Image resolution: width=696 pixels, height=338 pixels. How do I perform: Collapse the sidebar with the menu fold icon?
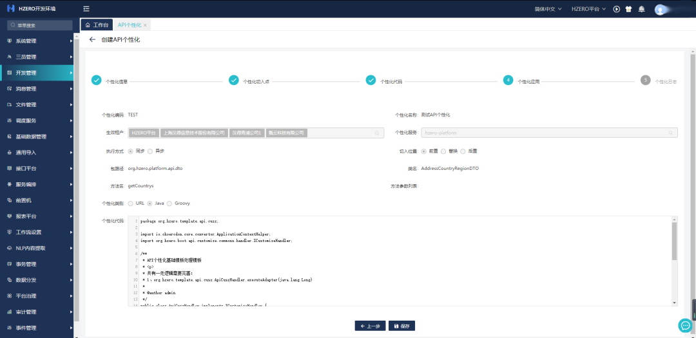pos(86,9)
